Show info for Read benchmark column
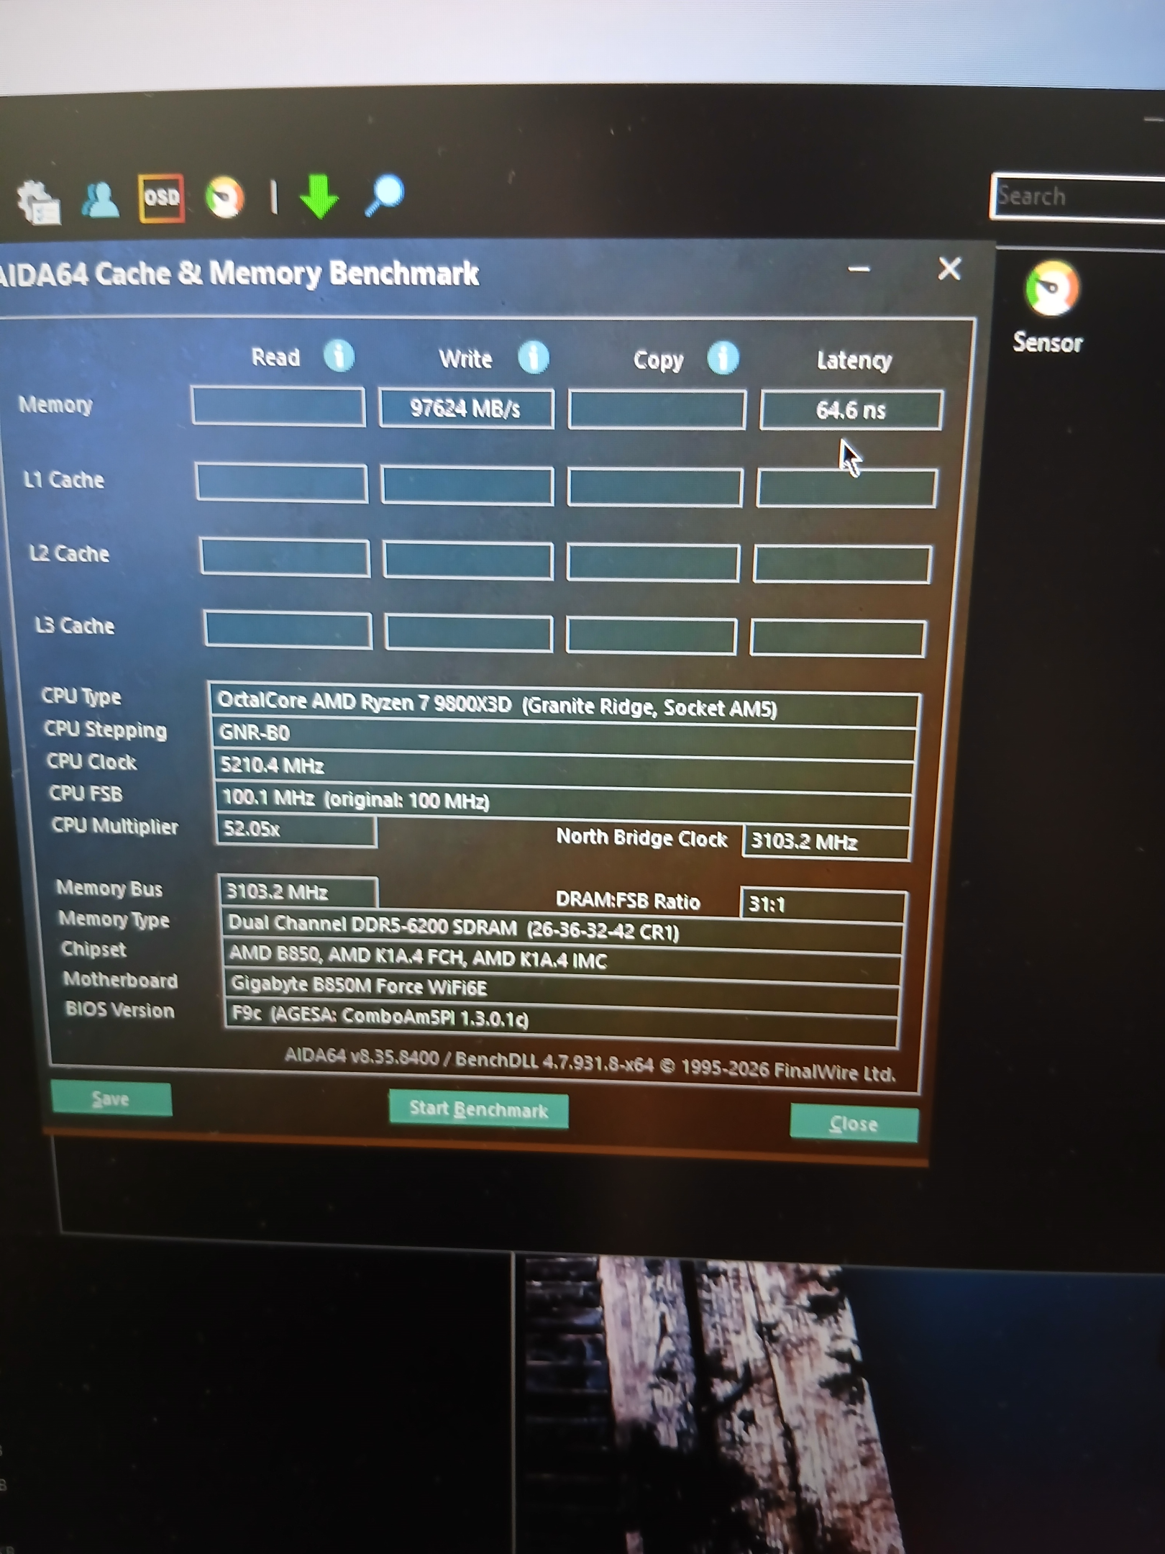 [339, 355]
